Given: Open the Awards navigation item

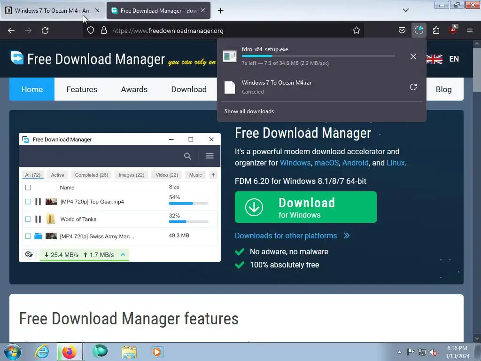Looking at the screenshot, I should (134, 89).
